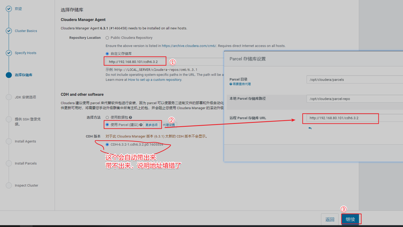This screenshot has width=403, height=227.
Task: Click the 本地 Parcel 存储库路径 label
Action: coord(248,99)
